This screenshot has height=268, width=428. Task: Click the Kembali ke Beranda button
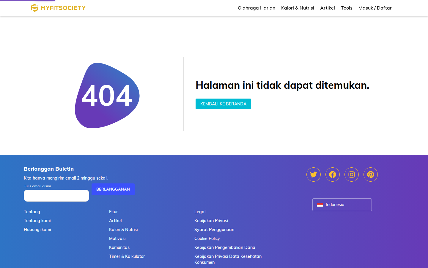click(x=223, y=104)
